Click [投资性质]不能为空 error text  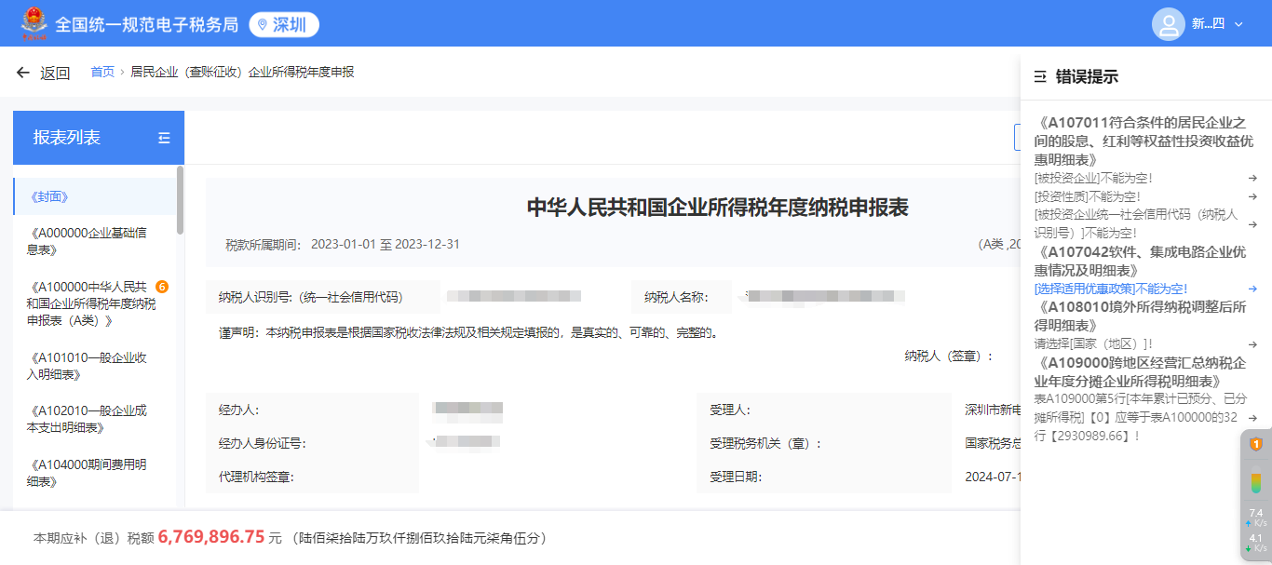pyautogui.click(x=1088, y=196)
